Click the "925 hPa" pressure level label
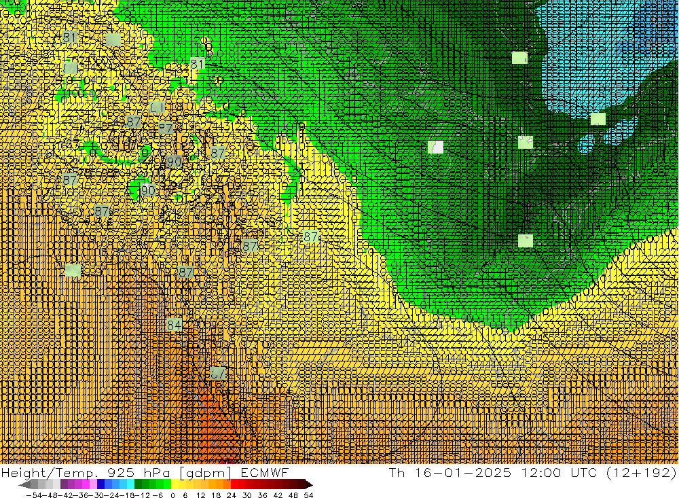679x498 pixels. [x=139, y=473]
